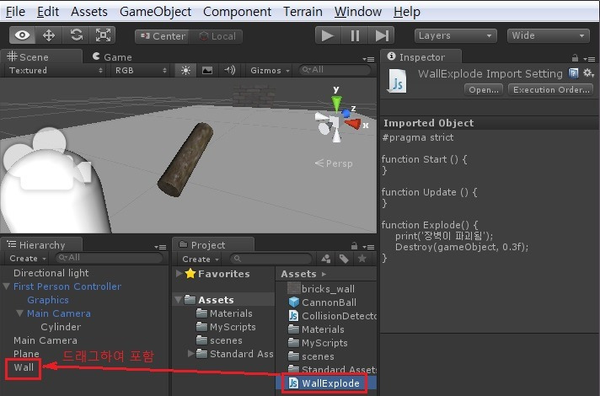Select WallExplode script in Assets

[326, 383]
